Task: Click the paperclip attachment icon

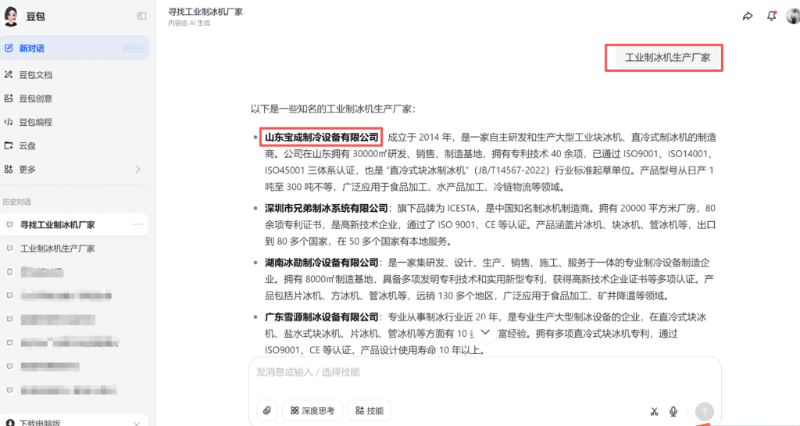Action: (x=267, y=410)
